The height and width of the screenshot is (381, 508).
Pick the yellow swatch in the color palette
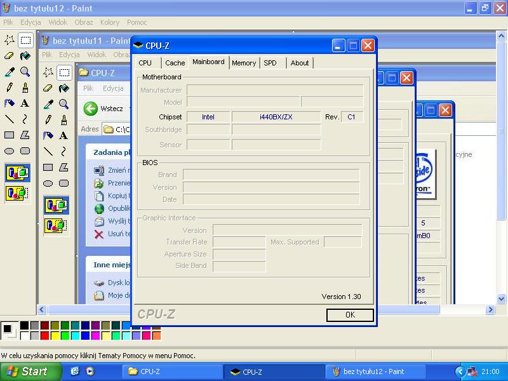[x=55, y=336]
